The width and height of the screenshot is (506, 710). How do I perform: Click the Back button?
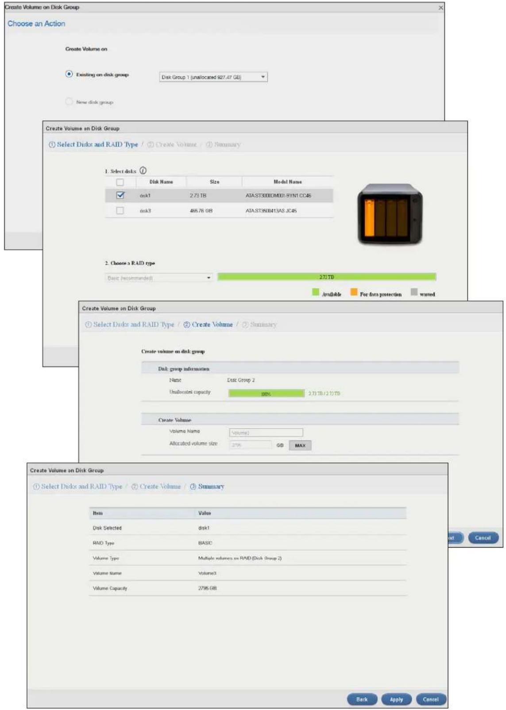(362, 699)
